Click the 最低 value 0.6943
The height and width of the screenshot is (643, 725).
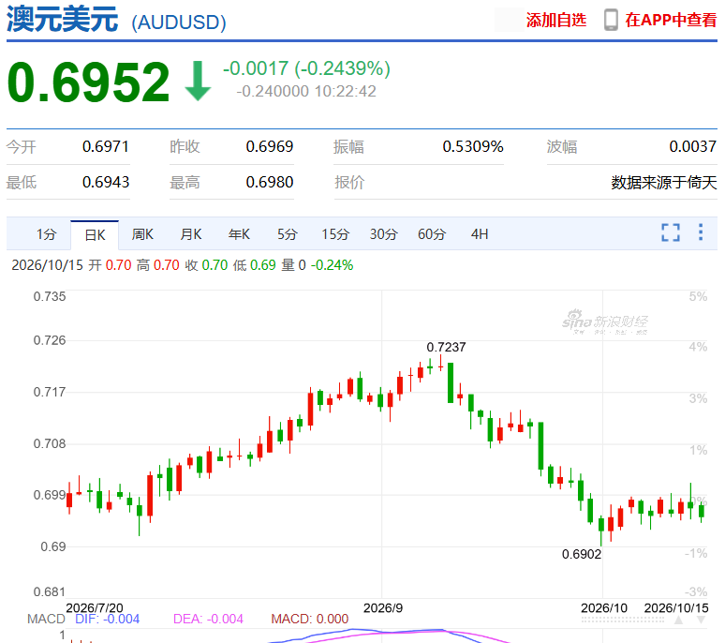[x=106, y=182]
